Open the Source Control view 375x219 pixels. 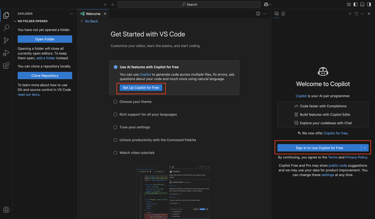coord(6,40)
